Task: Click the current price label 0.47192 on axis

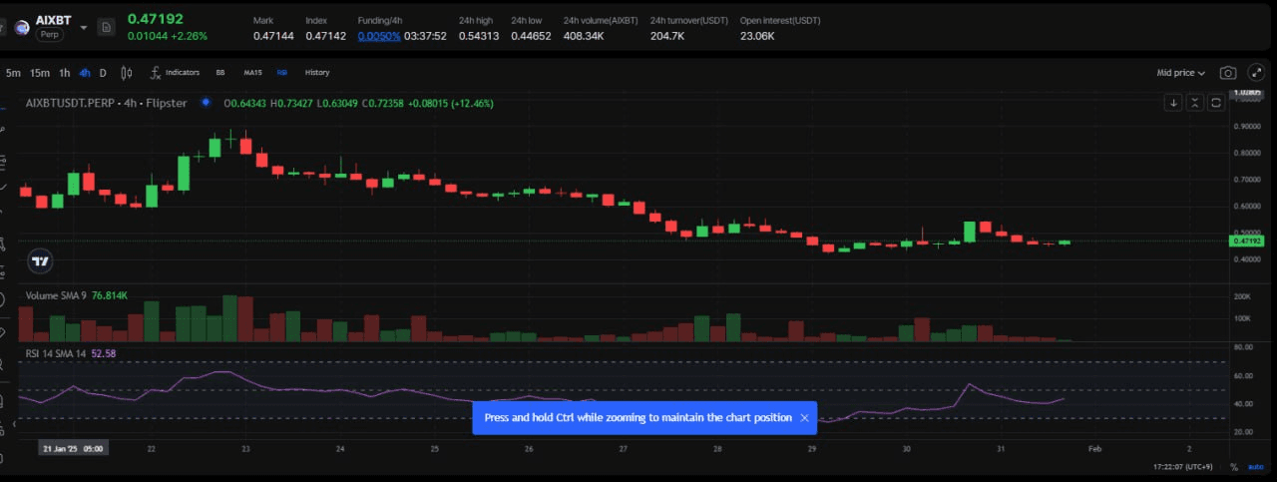Action: [1248, 241]
